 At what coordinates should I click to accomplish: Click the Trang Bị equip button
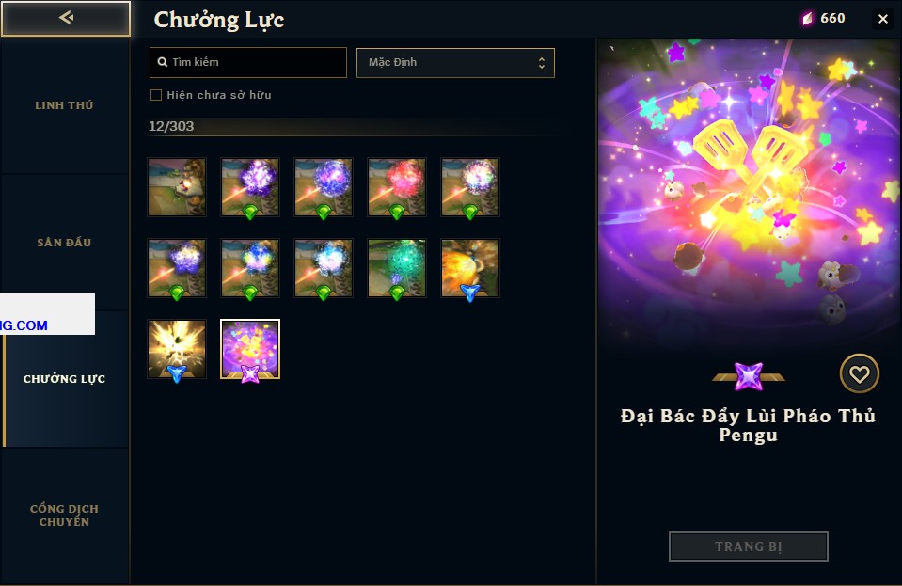click(x=749, y=546)
